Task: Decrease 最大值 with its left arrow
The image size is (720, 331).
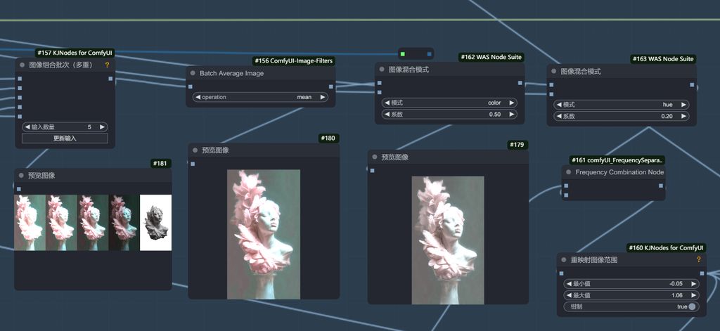Action: click(569, 295)
